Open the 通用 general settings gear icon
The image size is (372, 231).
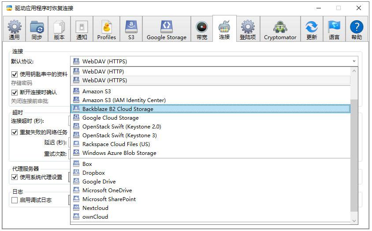click(15, 26)
